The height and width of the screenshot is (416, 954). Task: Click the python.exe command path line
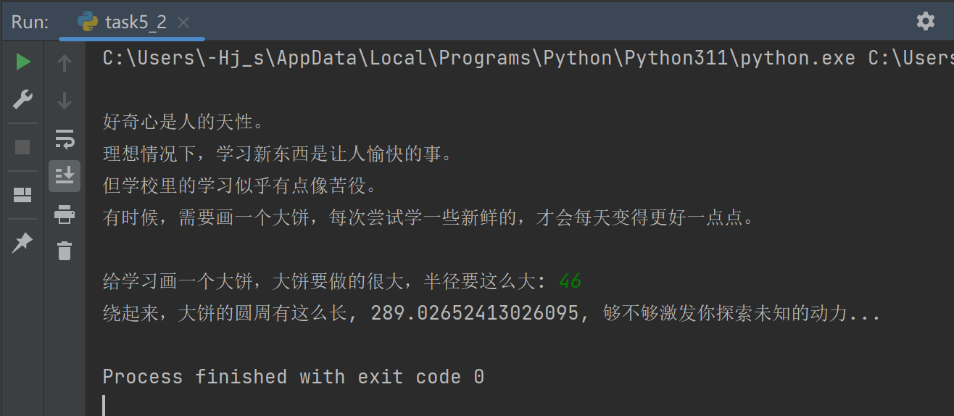(x=478, y=59)
